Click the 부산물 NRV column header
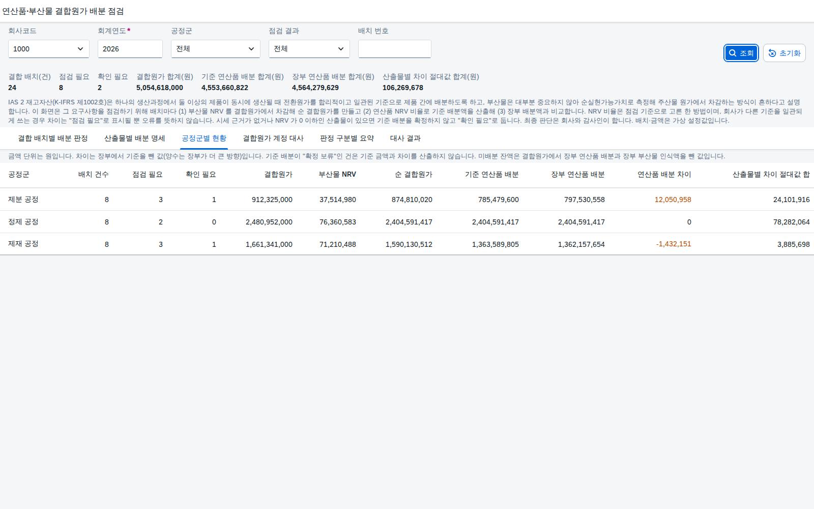Viewport: 814px width, 509px height. (x=337, y=175)
